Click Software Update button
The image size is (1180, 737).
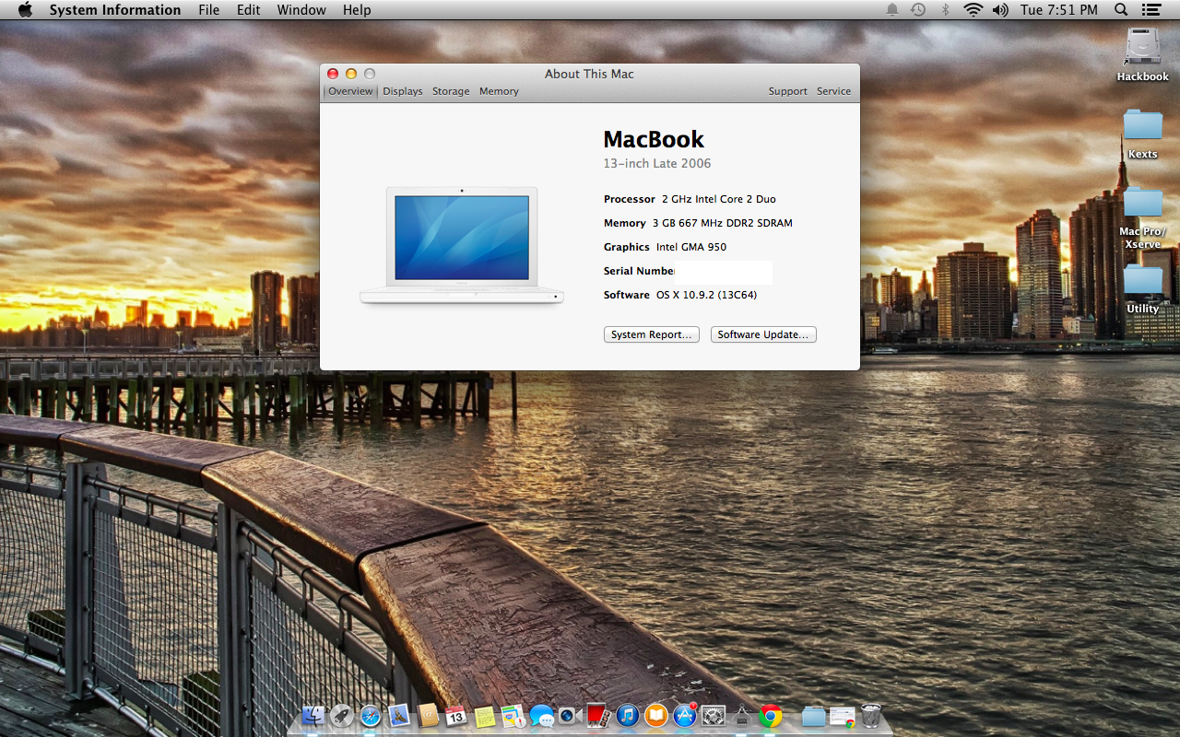coord(763,334)
